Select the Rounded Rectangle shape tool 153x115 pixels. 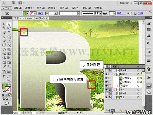[x=9, y=37]
